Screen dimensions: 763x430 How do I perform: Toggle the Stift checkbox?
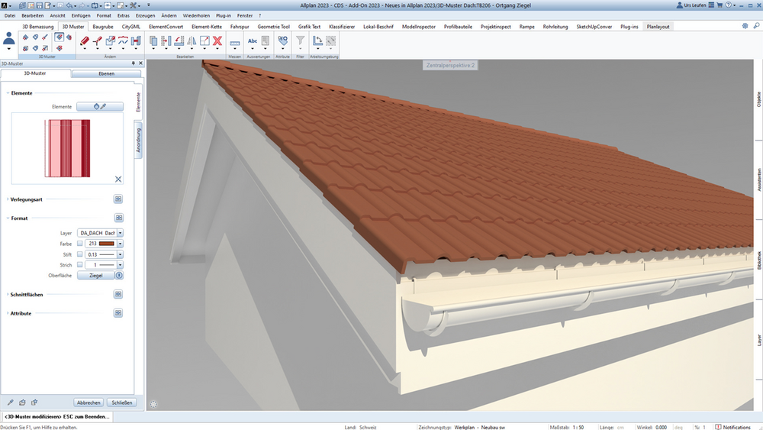[80, 254]
